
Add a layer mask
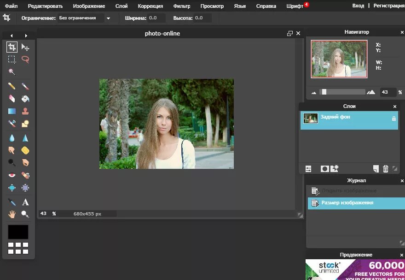(x=324, y=169)
